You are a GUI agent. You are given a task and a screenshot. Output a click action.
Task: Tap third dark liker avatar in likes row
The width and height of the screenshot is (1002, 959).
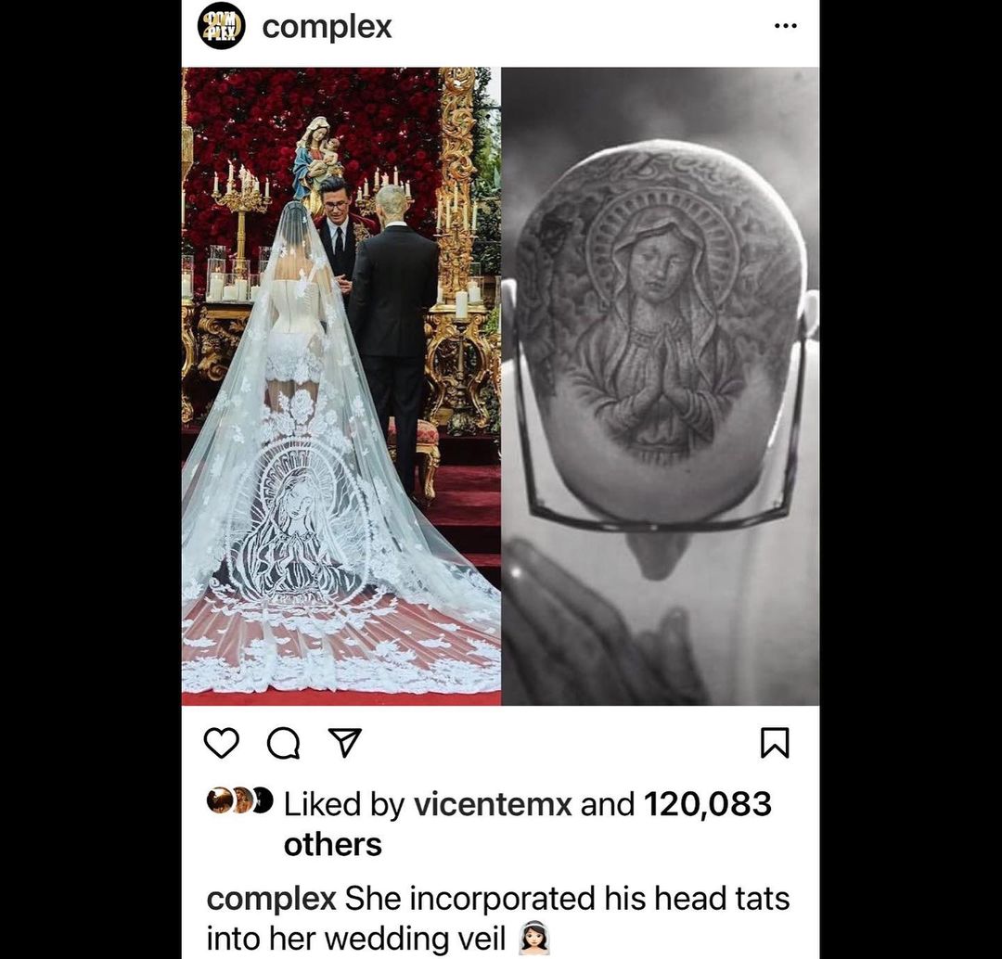point(263,800)
